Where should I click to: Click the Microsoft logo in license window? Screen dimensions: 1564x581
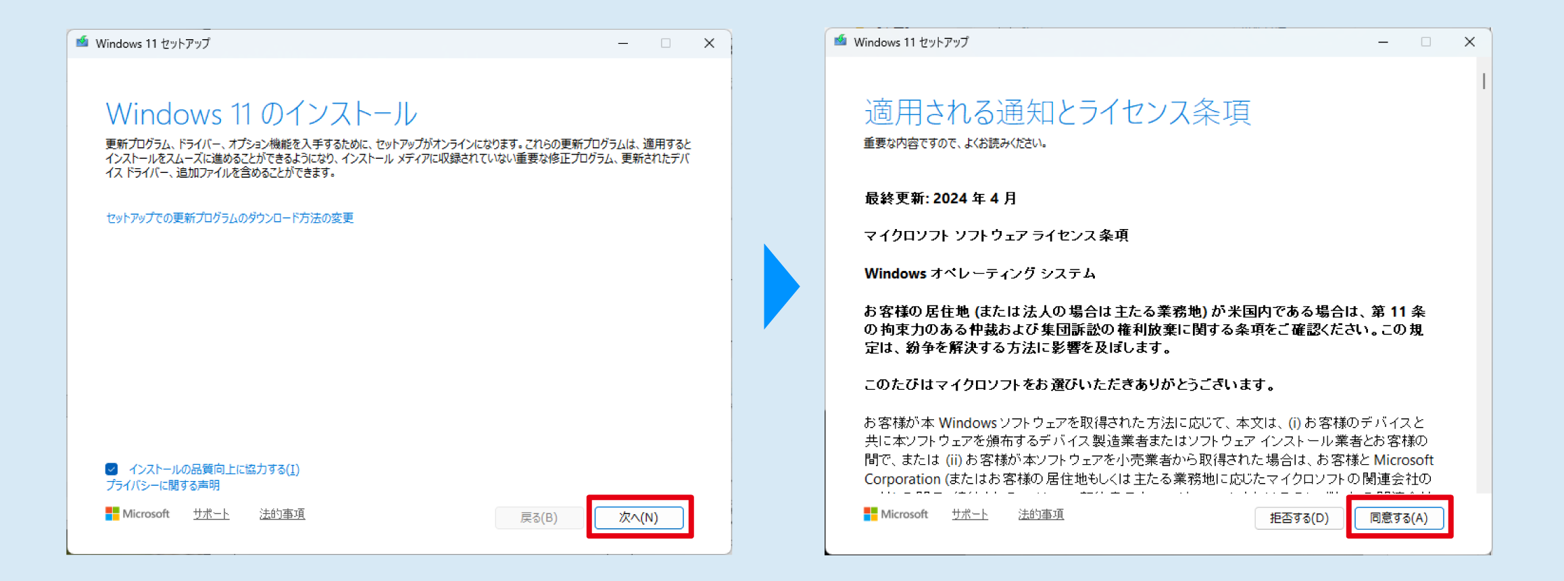click(896, 514)
